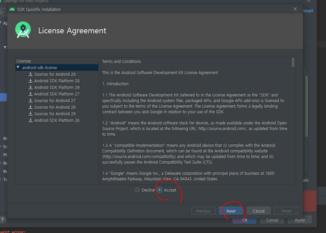Click Android icon in dialog title bar
Viewport: 326px width, 233px height.
point(12,9)
